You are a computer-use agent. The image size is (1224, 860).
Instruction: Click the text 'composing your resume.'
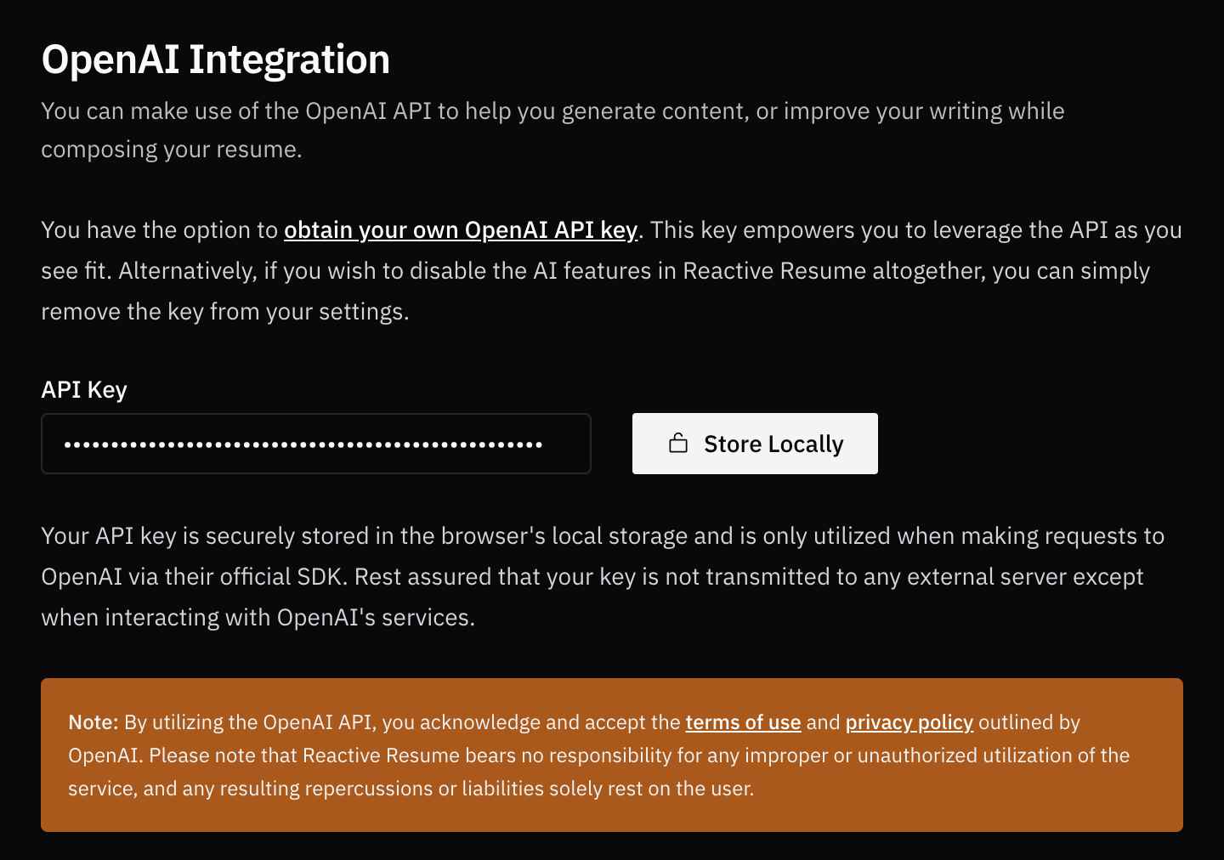172,150
